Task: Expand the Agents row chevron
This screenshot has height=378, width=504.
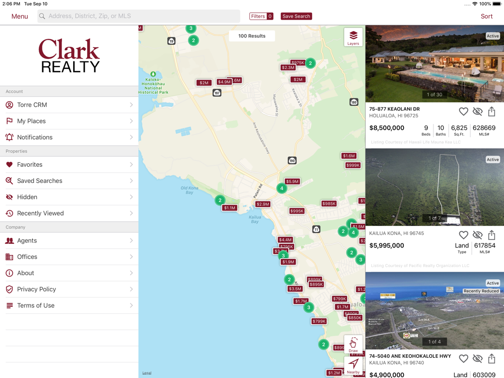Action: tap(131, 240)
